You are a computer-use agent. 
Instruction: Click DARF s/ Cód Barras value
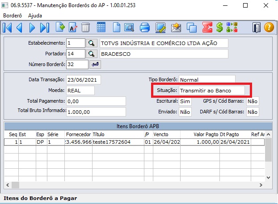tap(253, 112)
